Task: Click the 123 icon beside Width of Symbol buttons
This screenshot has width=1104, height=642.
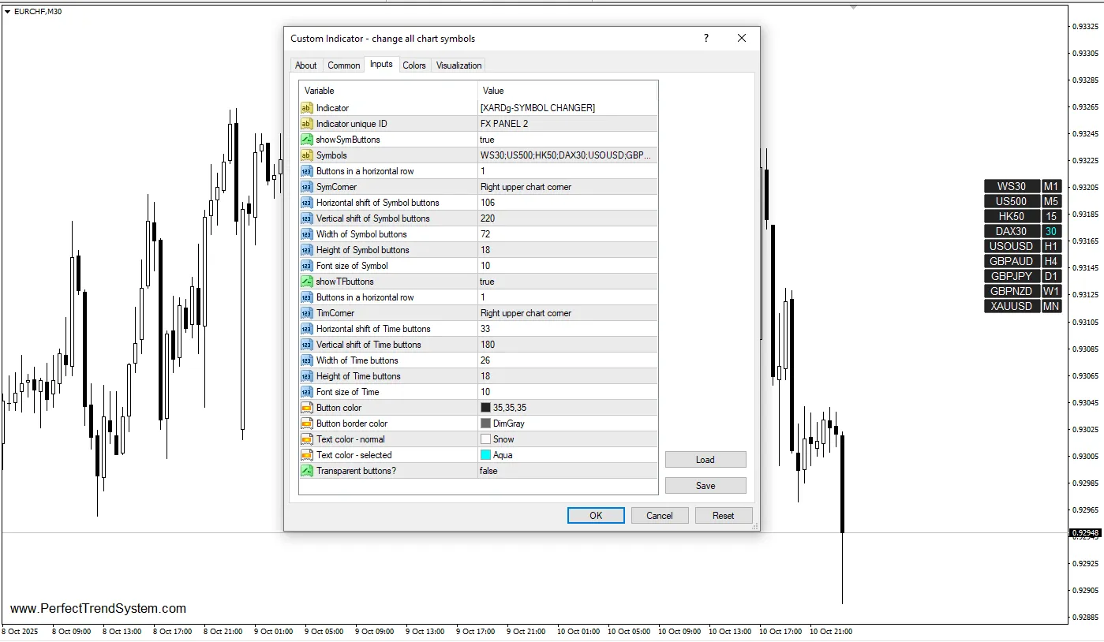Action: point(306,233)
